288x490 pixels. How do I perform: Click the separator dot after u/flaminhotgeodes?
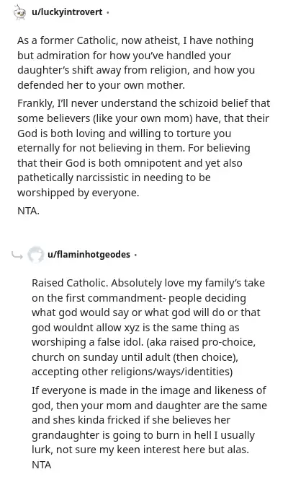135,255
